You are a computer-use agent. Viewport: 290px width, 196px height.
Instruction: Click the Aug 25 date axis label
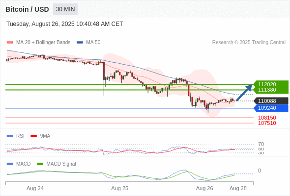pyautogui.click(x=119, y=188)
